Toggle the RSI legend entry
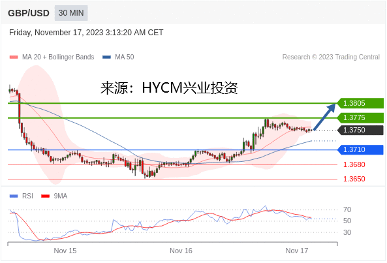 point(22,196)
